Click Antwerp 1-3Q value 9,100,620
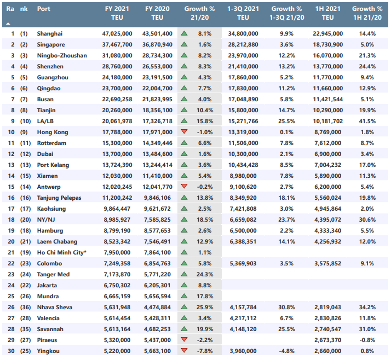 (x=243, y=187)
